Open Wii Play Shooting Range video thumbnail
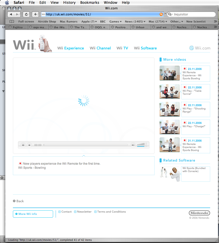The width and height of the screenshot is (219, 243). point(170,109)
